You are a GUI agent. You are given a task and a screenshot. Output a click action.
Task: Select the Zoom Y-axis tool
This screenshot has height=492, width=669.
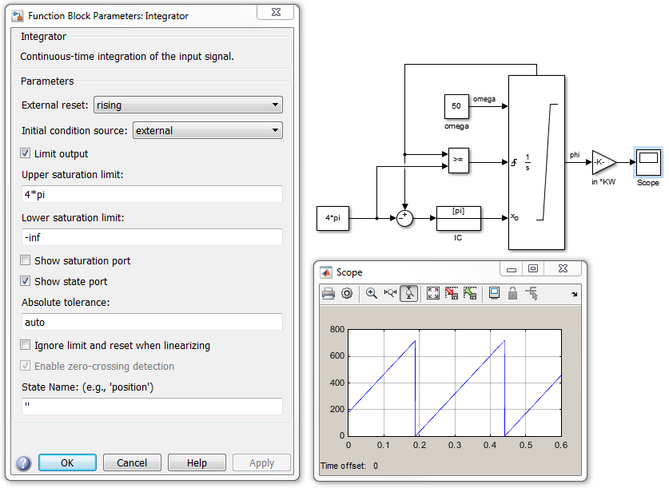pos(408,293)
